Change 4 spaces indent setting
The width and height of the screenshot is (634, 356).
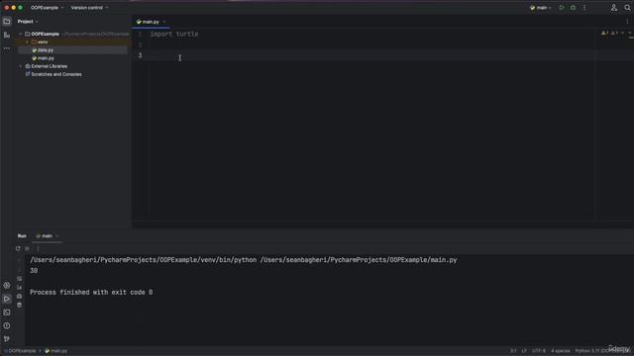[x=561, y=351]
